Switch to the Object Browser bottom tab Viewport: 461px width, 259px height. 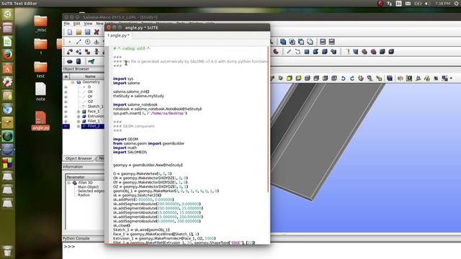[79, 158]
